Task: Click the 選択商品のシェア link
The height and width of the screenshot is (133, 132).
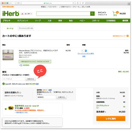Action: point(119,36)
